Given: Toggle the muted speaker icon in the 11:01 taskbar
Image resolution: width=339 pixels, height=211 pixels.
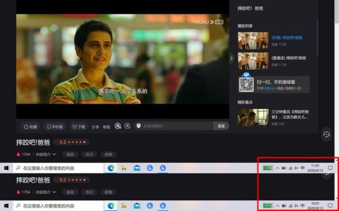Looking at the screenshot, I should tap(297, 168).
